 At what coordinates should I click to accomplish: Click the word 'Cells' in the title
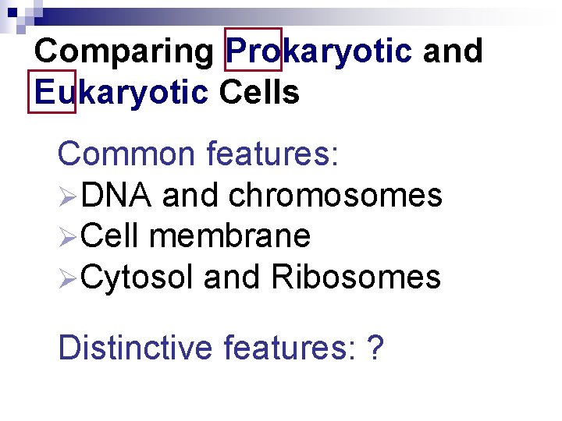pyautogui.click(x=259, y=92)
